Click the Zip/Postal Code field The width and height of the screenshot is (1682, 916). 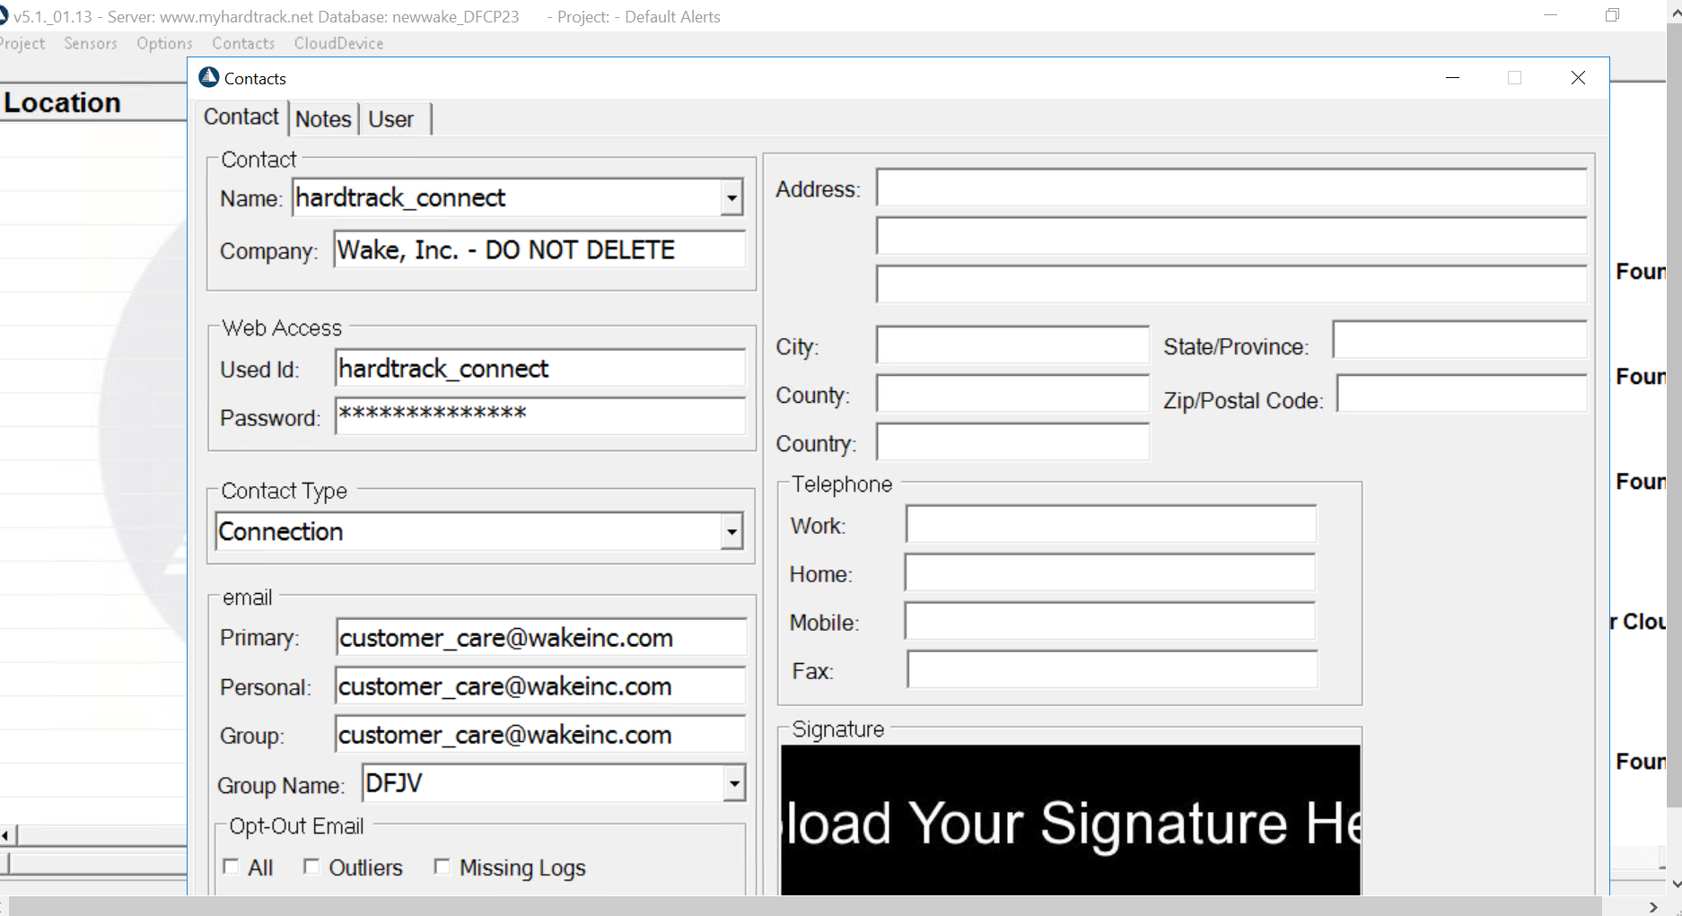click(x=1462, y=394)
